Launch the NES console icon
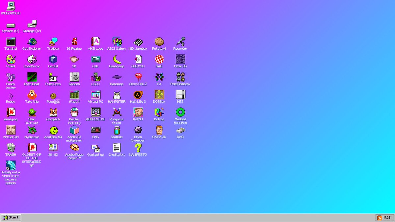This screenshot has height=222, width=395. (180, 95)
